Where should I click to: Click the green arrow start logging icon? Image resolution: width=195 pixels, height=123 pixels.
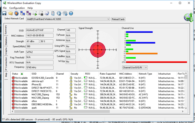[35, 13]
